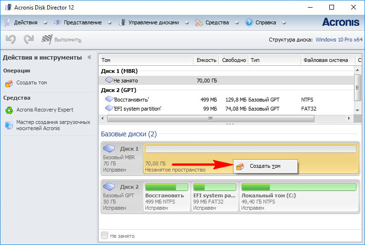Click the 'Восстановить' row name in the list
Screen dimensions: 365x245
[131, 100]
